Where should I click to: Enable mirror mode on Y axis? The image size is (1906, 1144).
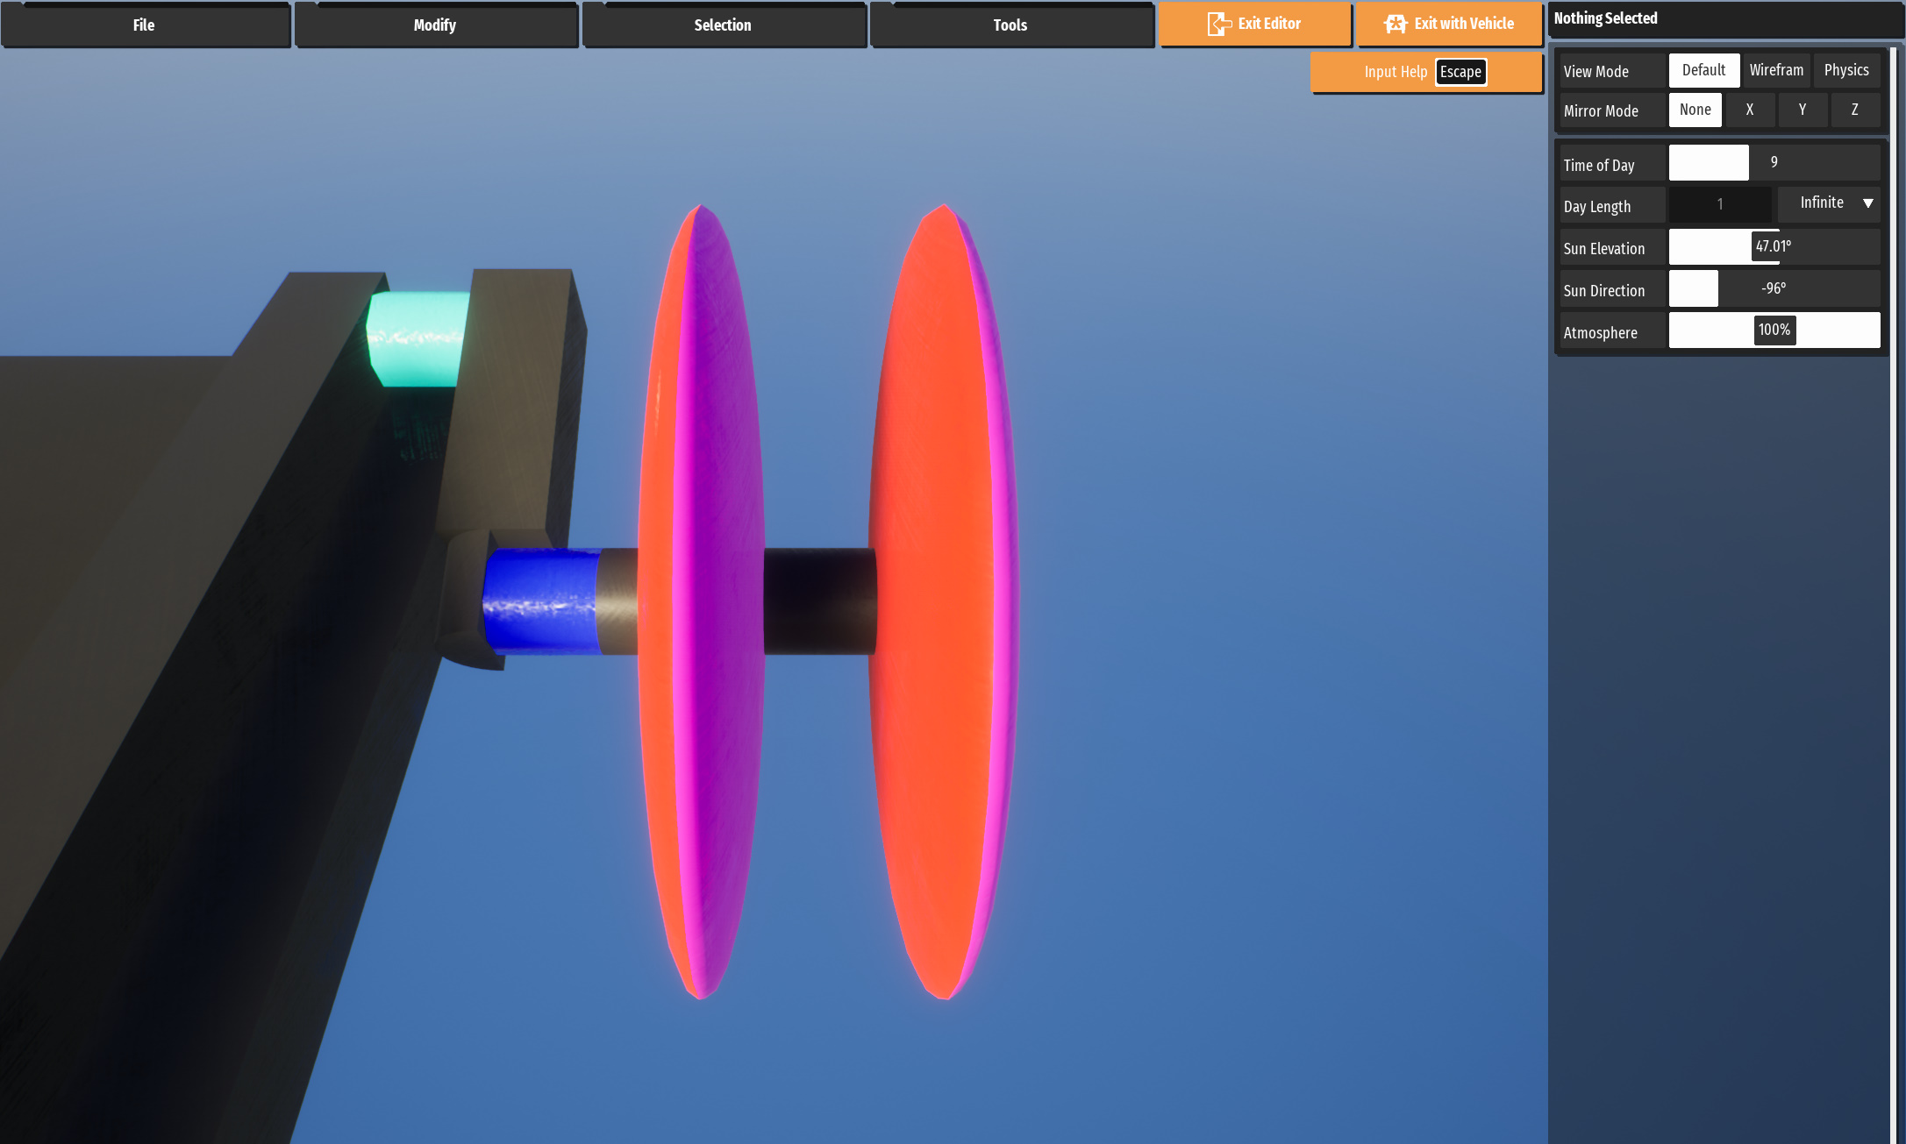coord(1802,110)
